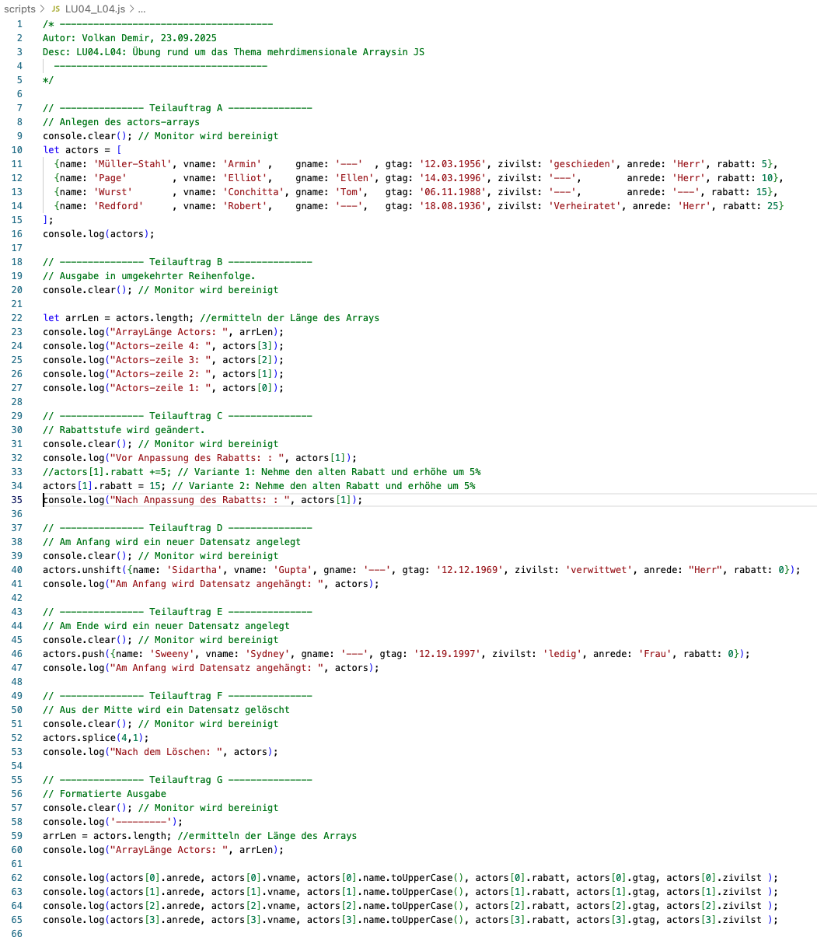Click the "Anlegen des actors-arrays" comment
The image size is (817, 937).
pyautogui.click(x=121, y=122)
